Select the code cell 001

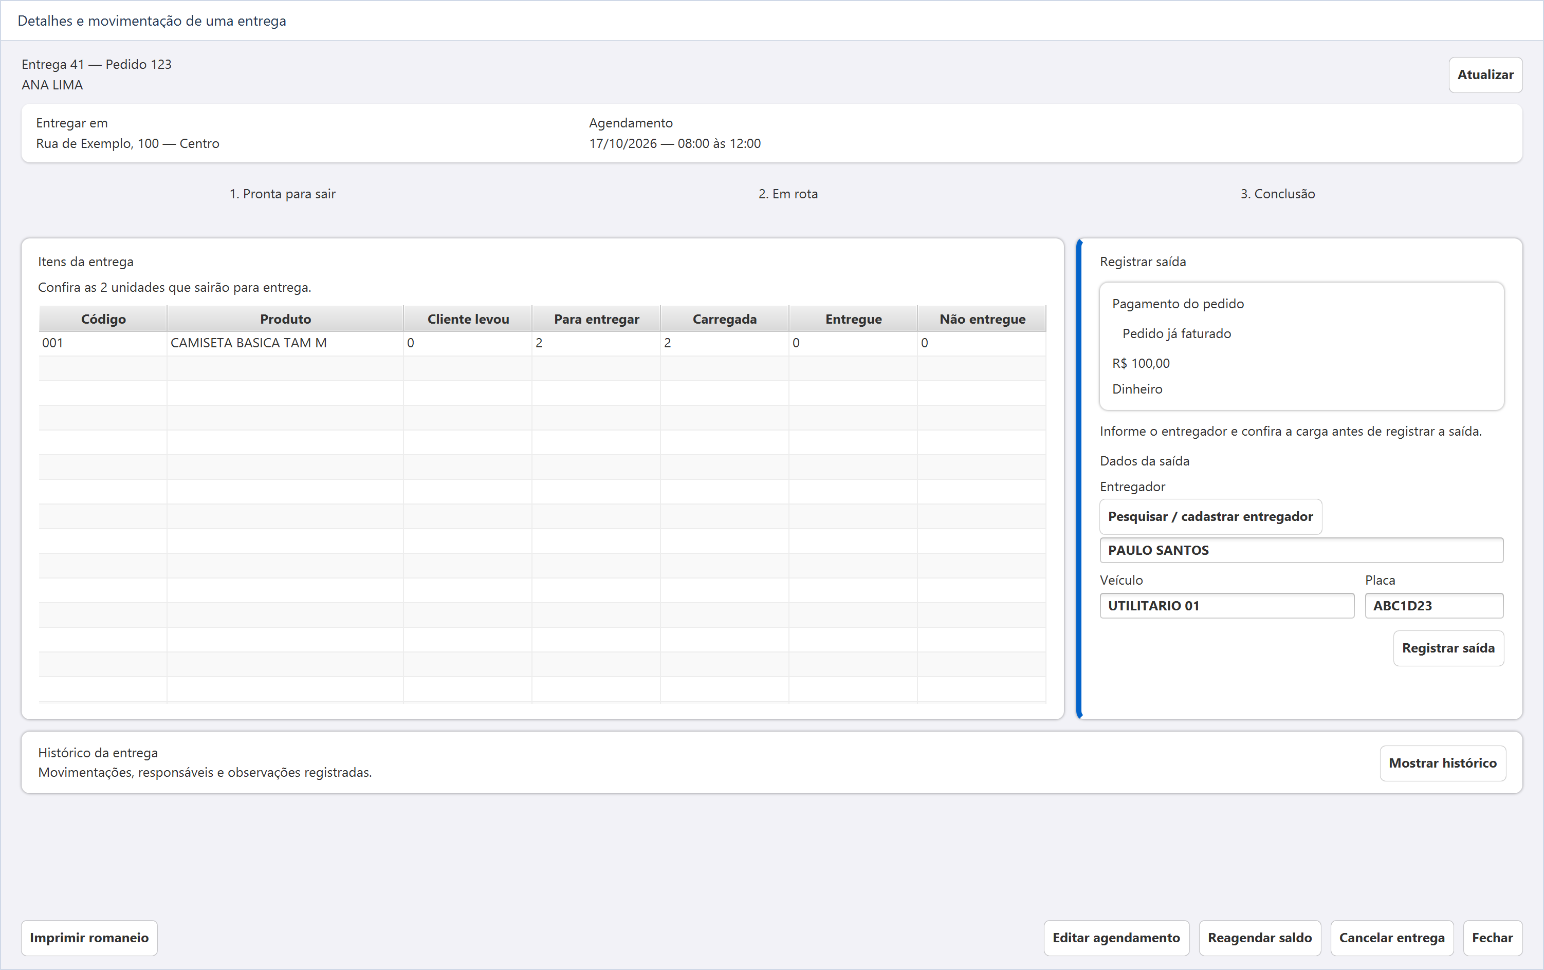click(x=103, y=343)
